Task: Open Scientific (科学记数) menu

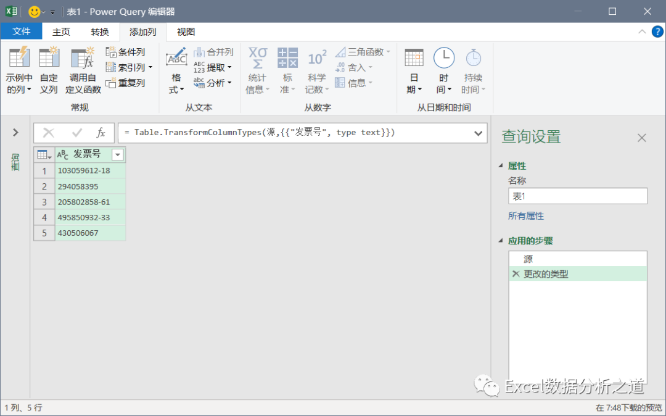Action: point(317,70)
